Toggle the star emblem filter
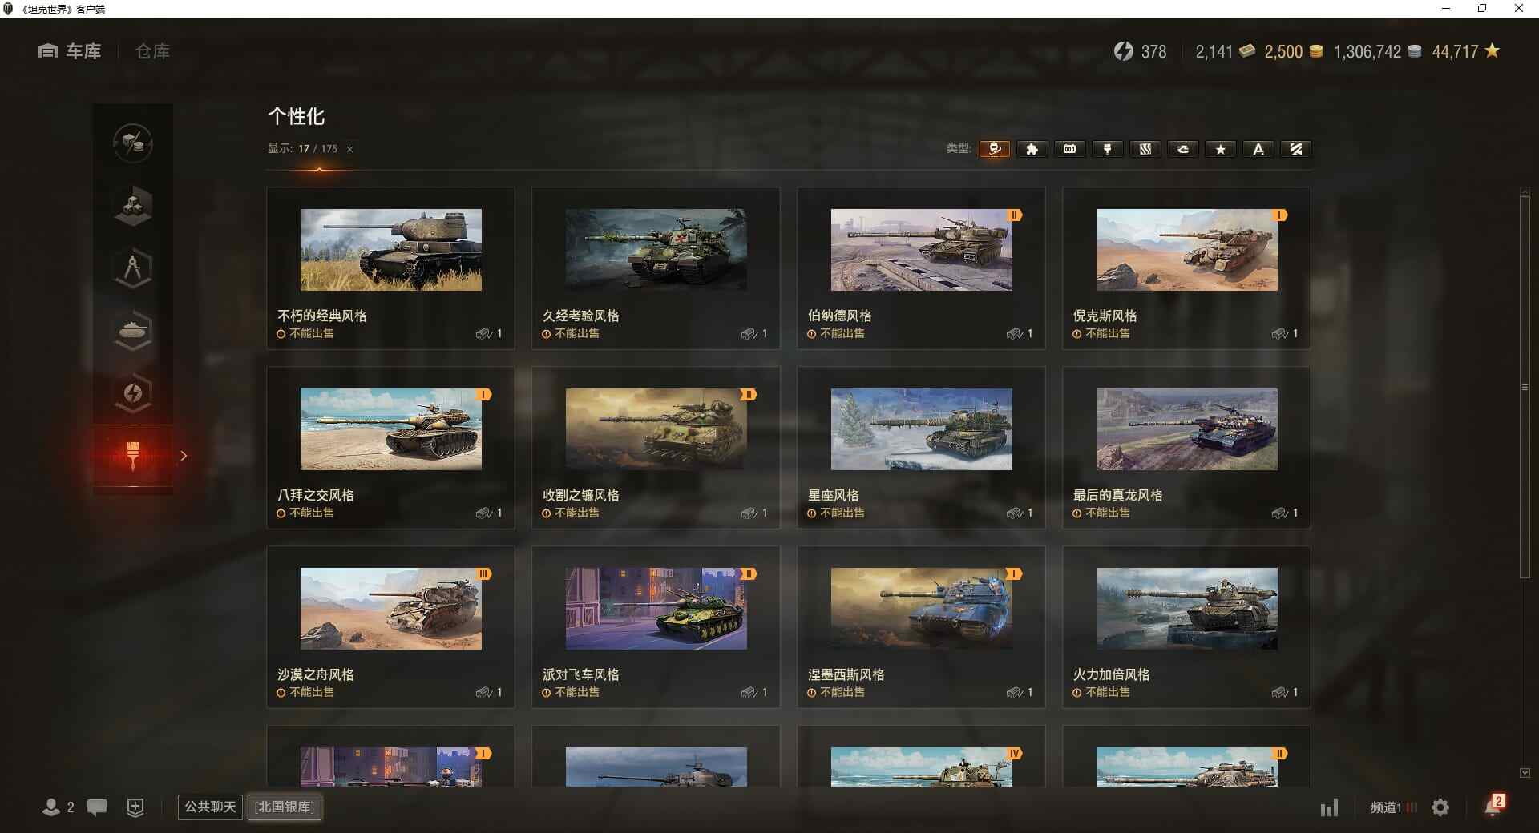Screen dimensions: 1539x833 pyautogui.click(x=1220, y=149)
